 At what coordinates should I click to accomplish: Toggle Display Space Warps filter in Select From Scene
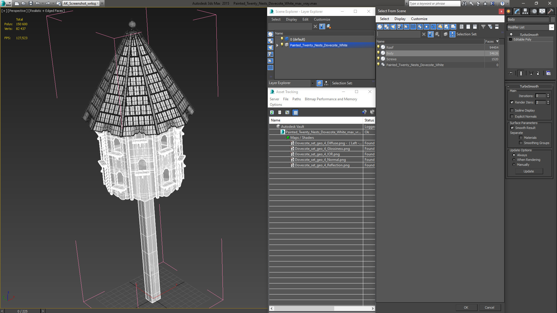413,27
